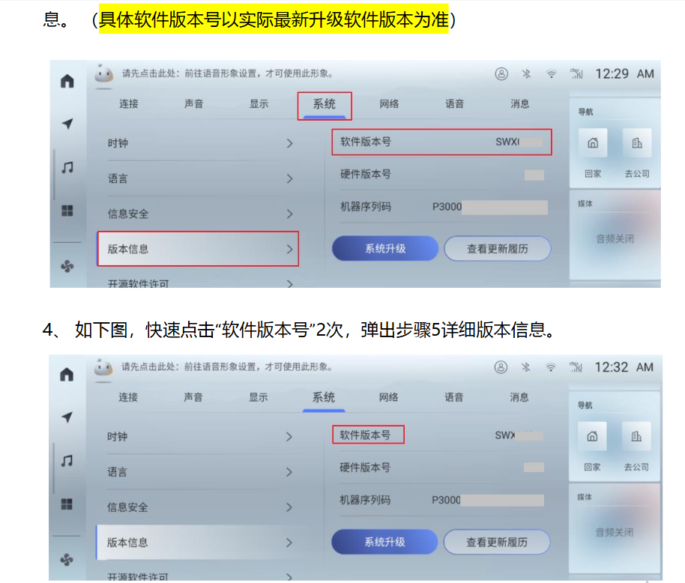Screen dimensions: 685x583
Task: Tap the navigation arrow icon in upper screenshot sidebar
Action: pos(67,124)
